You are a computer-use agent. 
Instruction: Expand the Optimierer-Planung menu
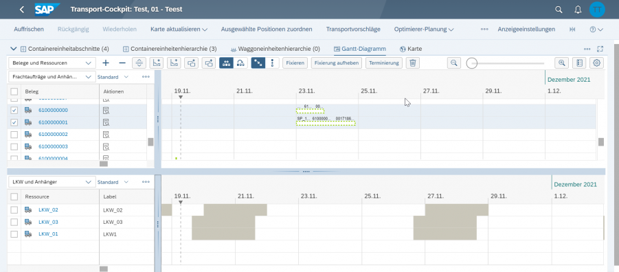(x=424, y=30)
